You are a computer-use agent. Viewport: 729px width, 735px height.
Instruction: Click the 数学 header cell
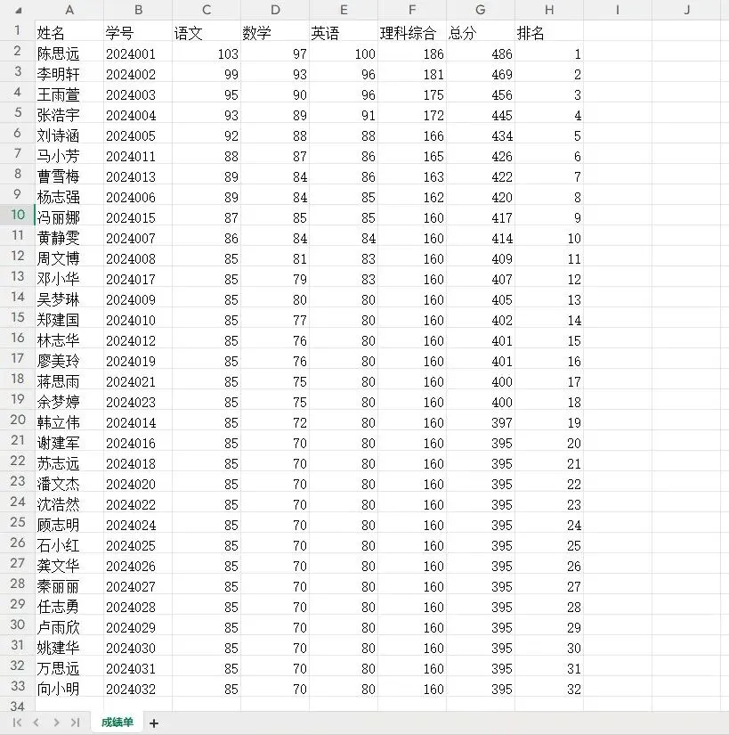pyautogui.click(x=275, y=32)
